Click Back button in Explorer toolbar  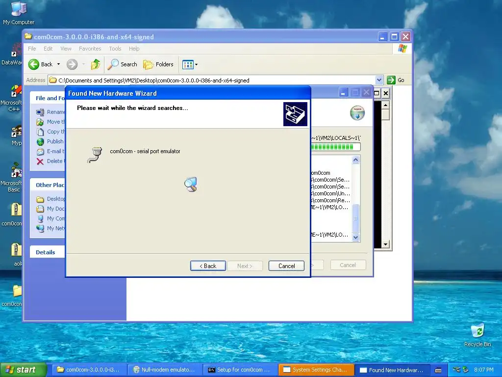(40, 64)
